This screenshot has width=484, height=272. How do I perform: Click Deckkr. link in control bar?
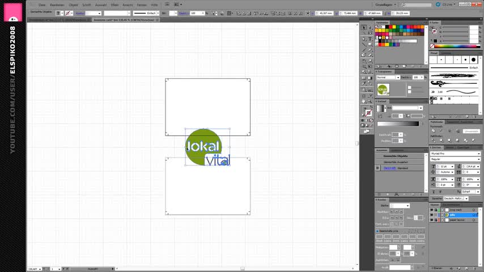[184, 13]
